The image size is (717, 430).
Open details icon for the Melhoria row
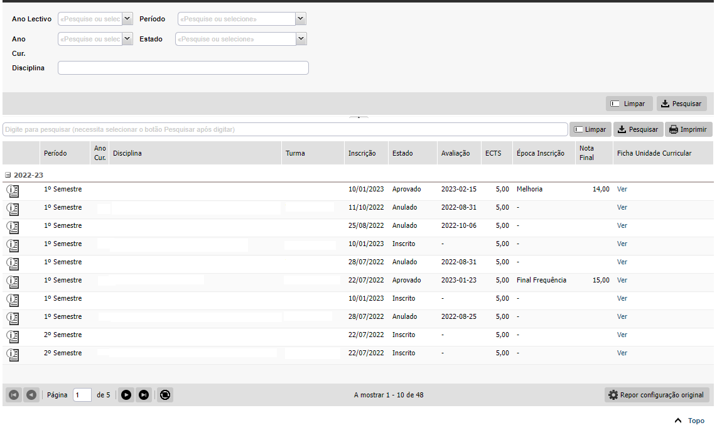tap(12, 190)
